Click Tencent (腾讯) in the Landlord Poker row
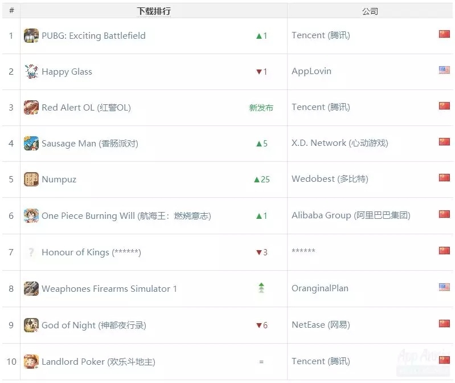 click(x=321, y=361)
